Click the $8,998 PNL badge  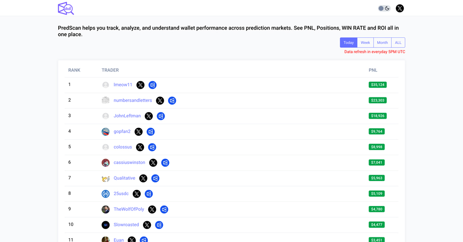click(x=376, y=147)
